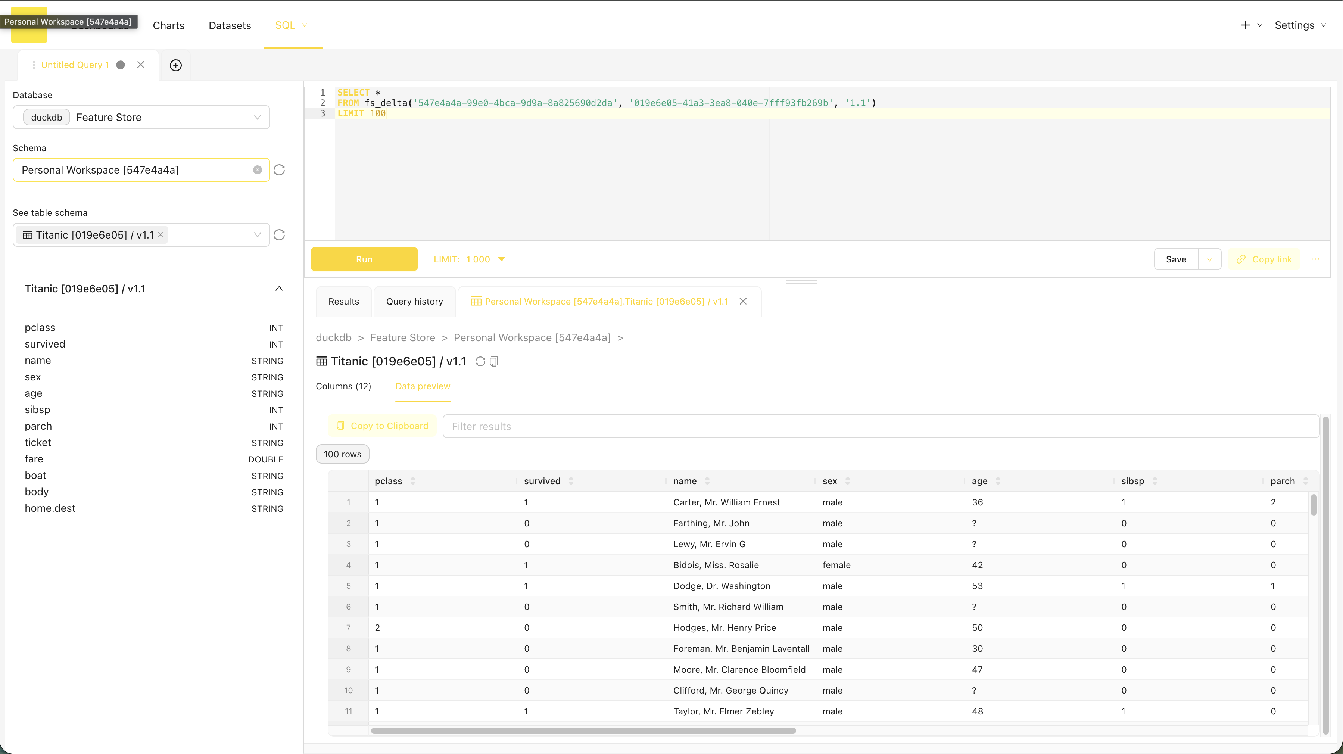Click the row number 8 cell
1343x754 pixels.
(348, 649)
